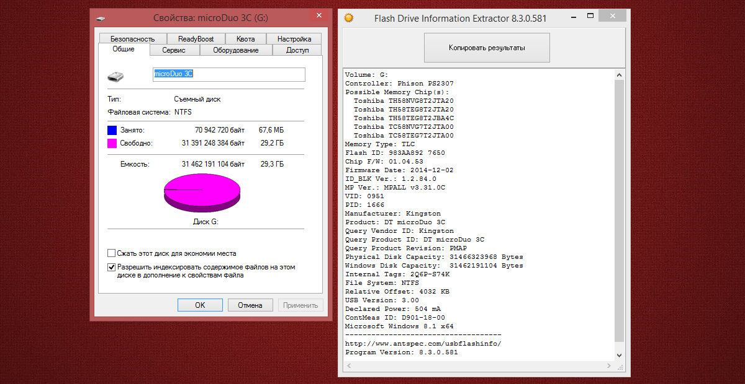This screenshot has height=384, width=745.
Task: Click the '29,3 ГБ' capacity value
Action: [x=272, y=164]
